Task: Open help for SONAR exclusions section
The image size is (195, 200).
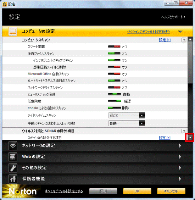Action: pos(184,131)
